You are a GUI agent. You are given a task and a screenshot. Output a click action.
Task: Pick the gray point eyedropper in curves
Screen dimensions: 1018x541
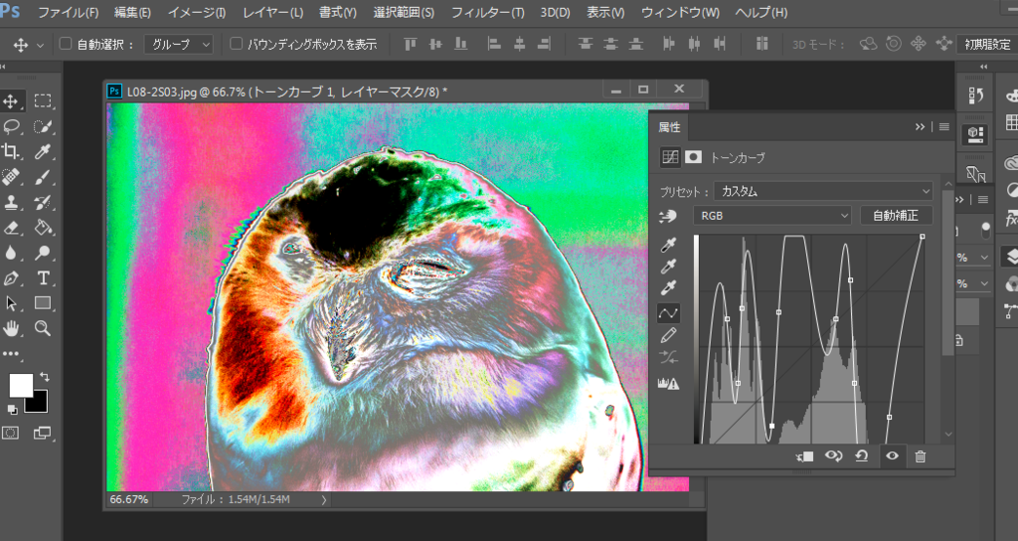(x=668, y=267)
